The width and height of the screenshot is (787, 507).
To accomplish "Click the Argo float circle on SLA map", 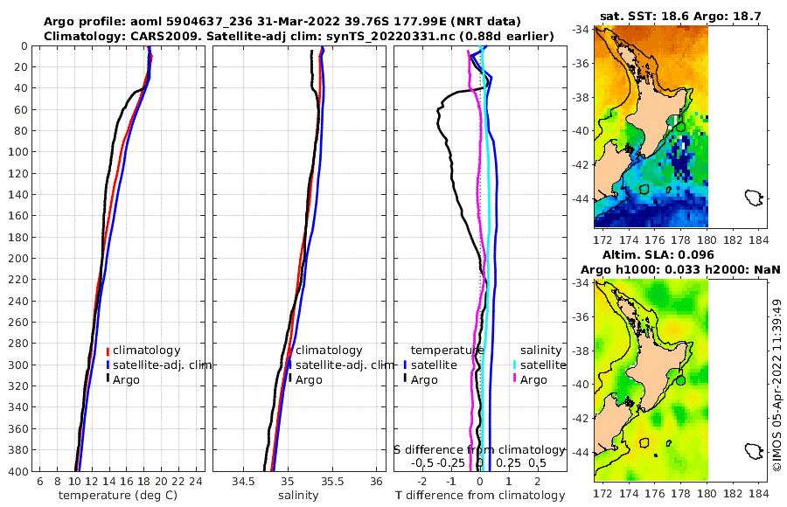I will pyautogui.click(x=680, y=380).
